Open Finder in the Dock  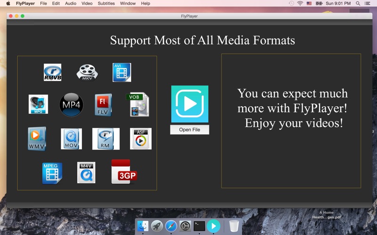pos(143,226)
